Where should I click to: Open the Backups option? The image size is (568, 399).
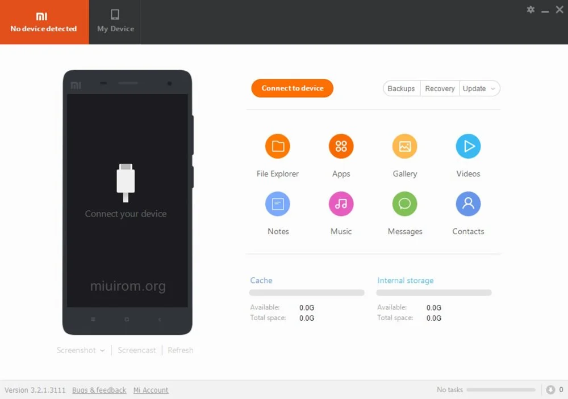(x=402, y=88)
